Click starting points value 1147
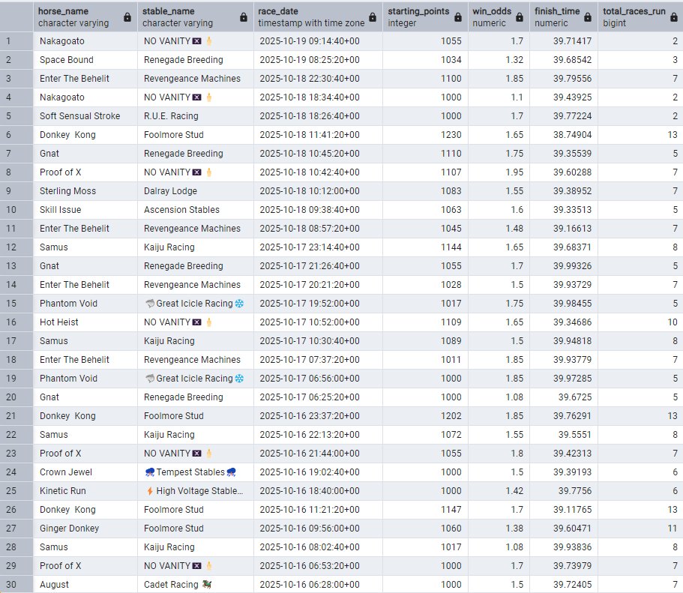 (426, 509)
